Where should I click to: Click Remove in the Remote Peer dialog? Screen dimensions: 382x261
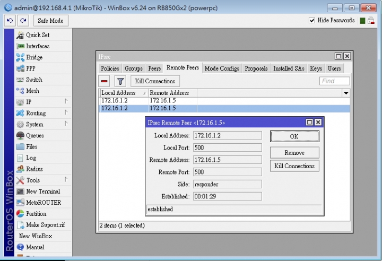tap(294, 153)
